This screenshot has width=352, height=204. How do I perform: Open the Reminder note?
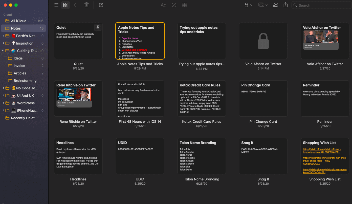point(325,98)
